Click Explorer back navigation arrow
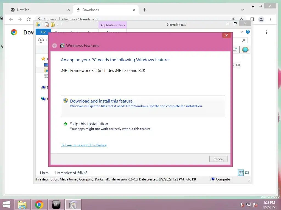281x210 pixels. tap(41, 40)
